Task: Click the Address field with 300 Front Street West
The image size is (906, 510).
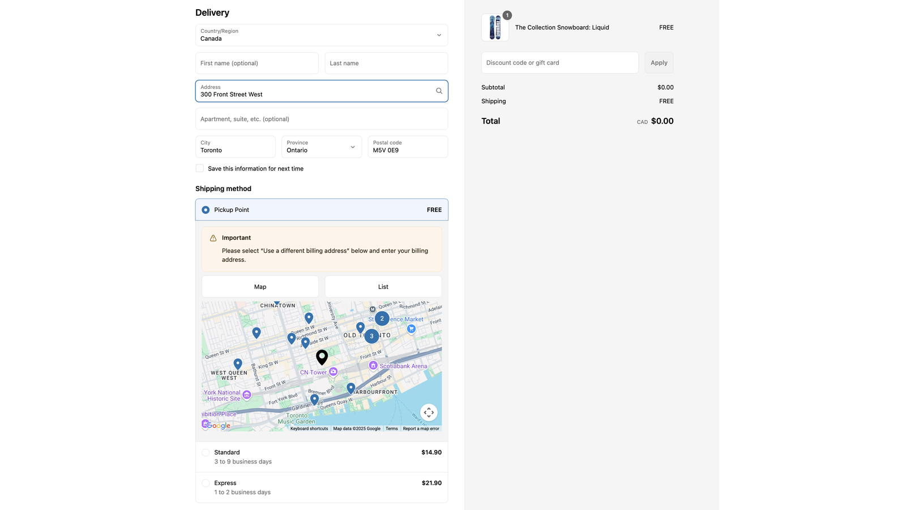Action: [322, 91]
